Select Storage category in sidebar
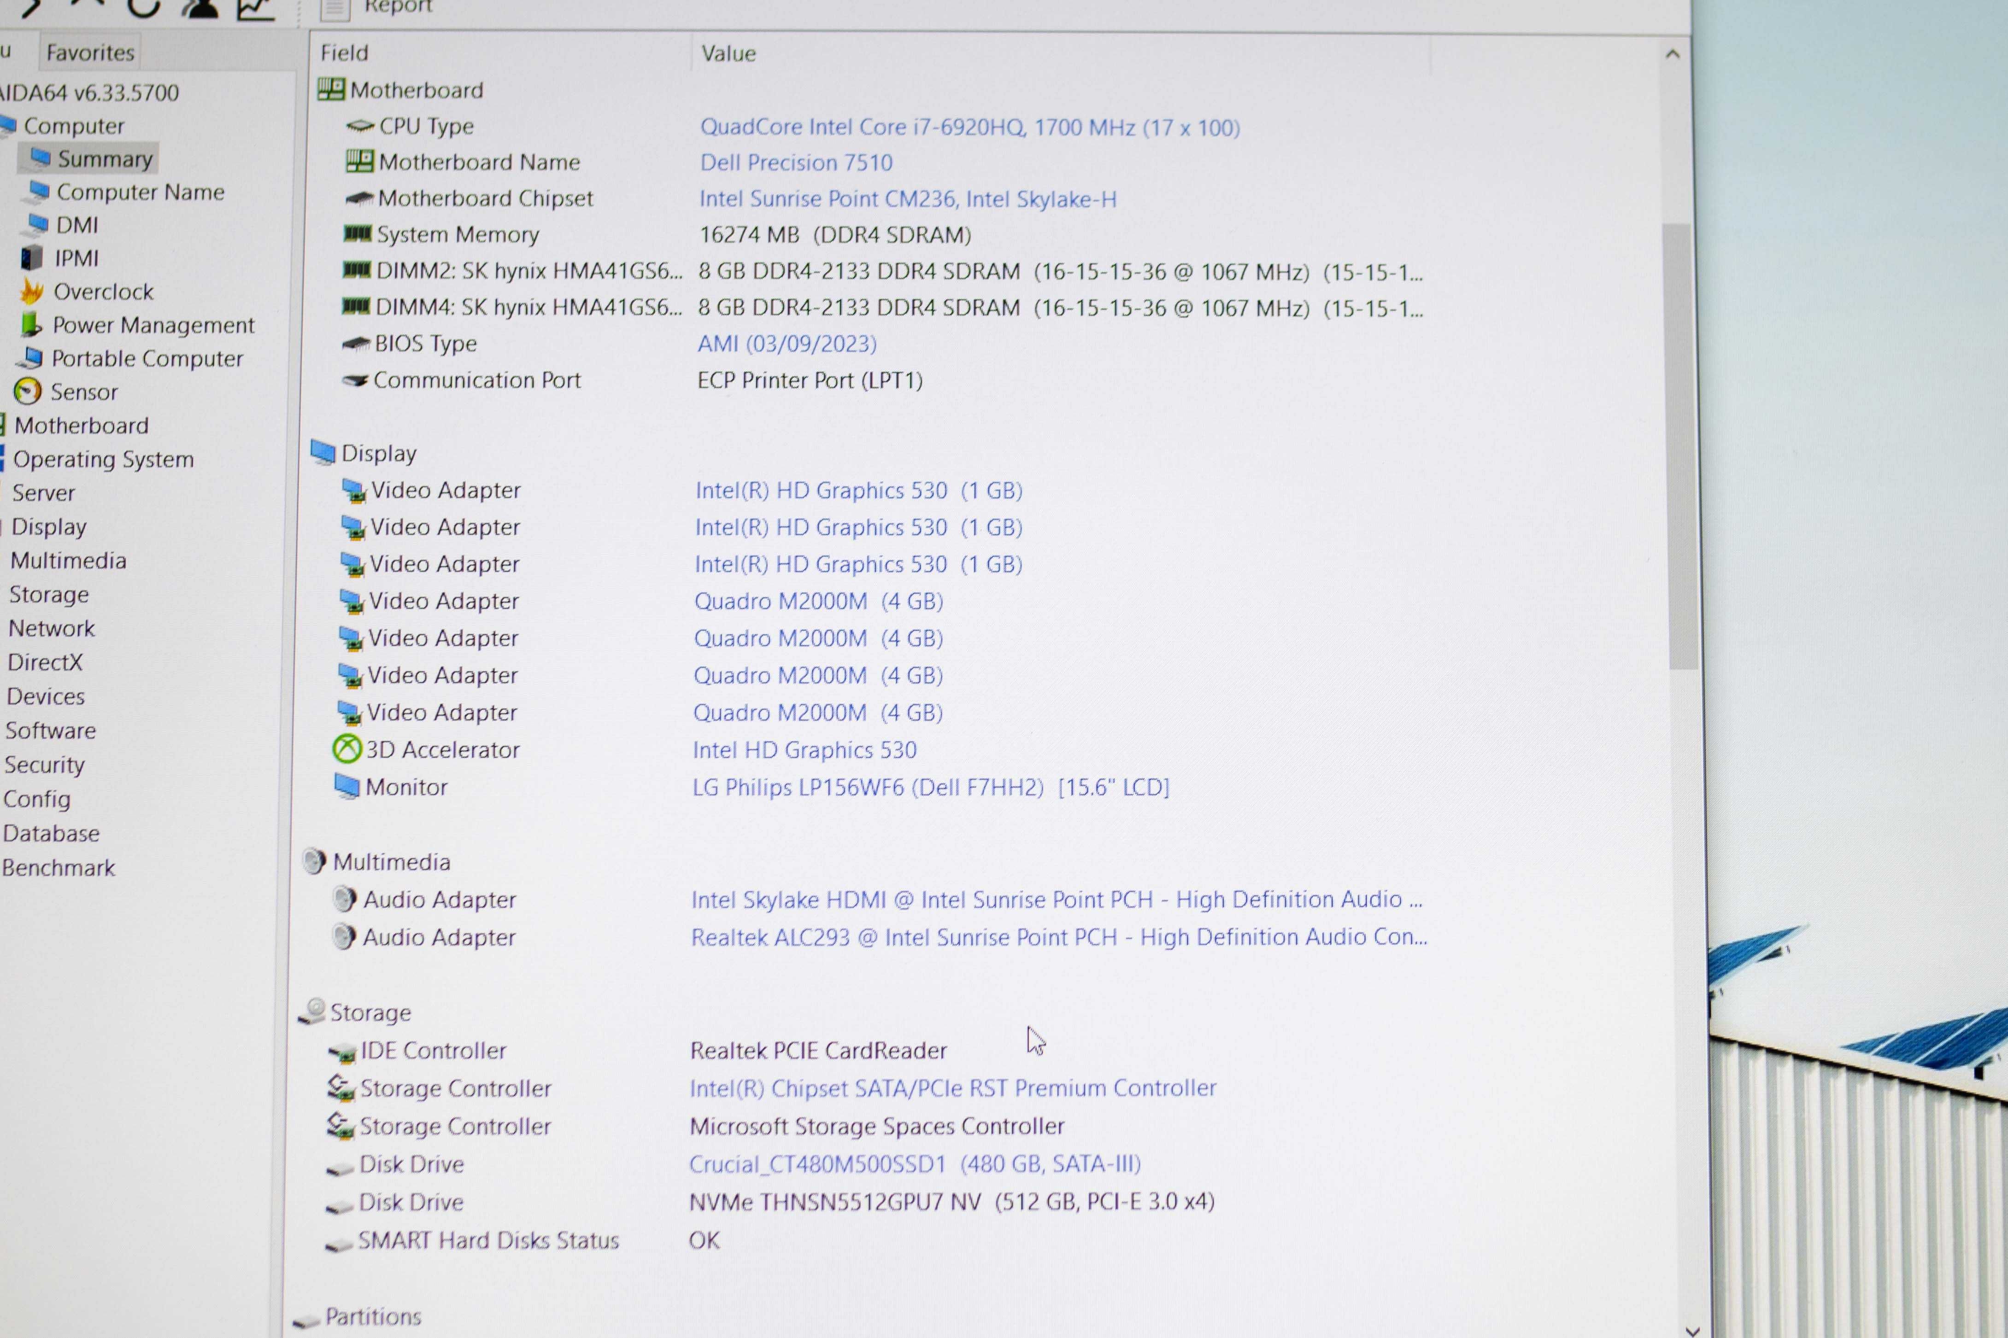The image size is (2008, 1338). coord(49,595)
